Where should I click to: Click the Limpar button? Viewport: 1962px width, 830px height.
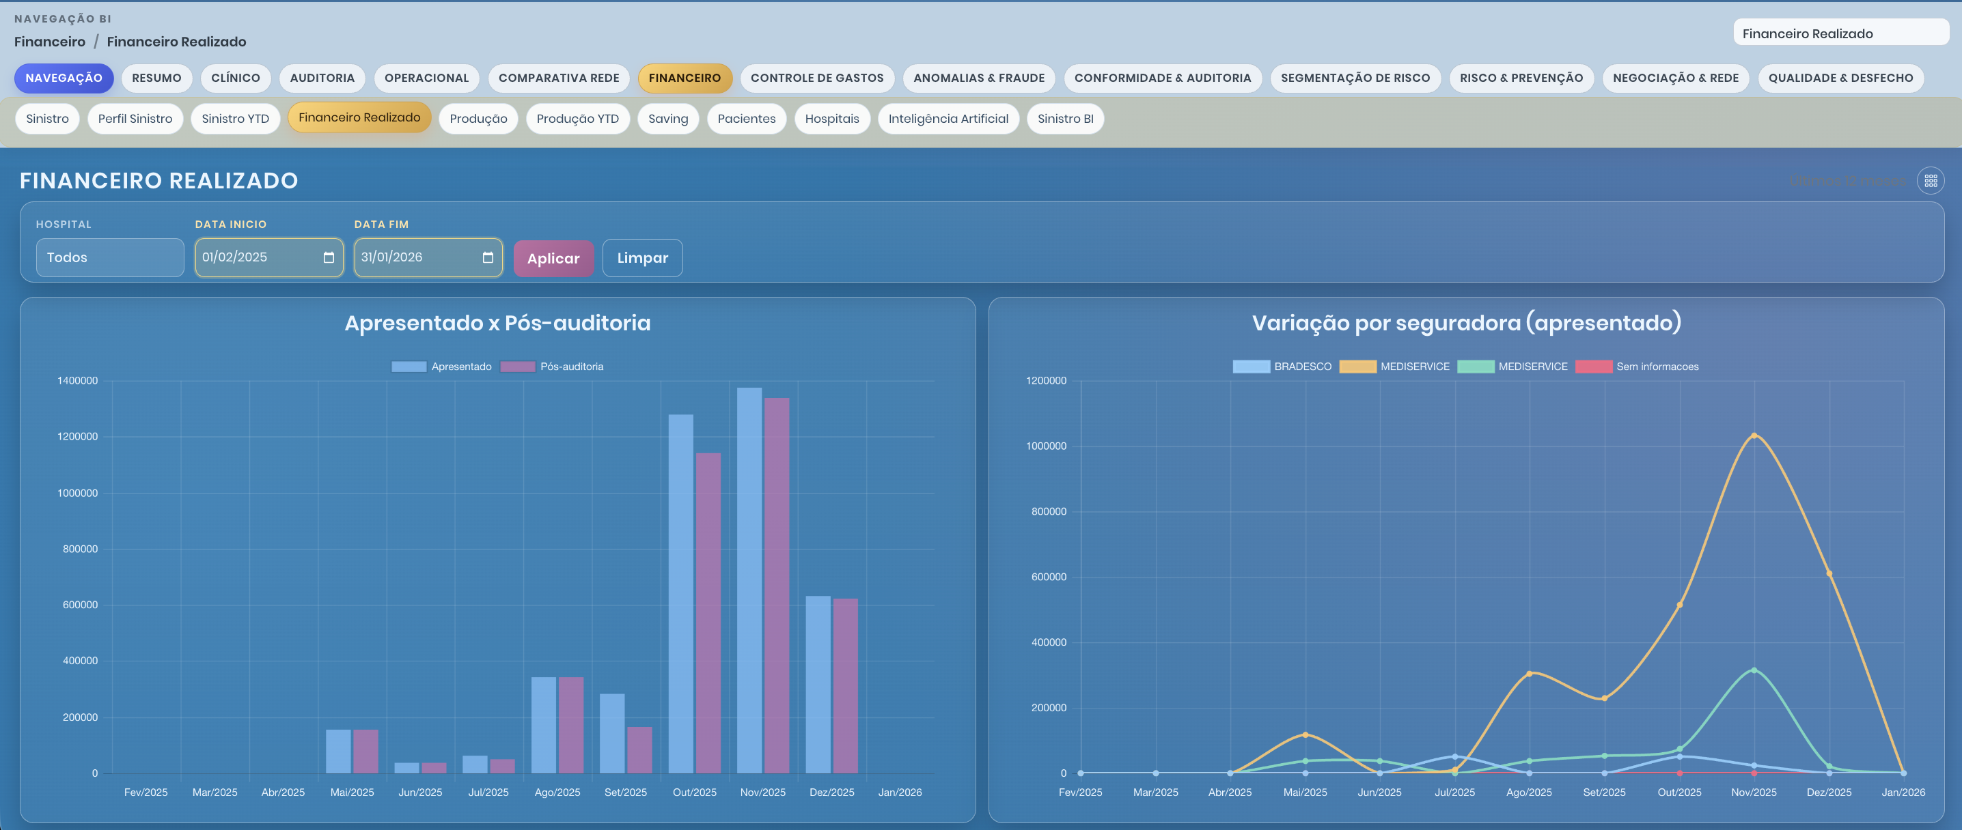(x=642, y=258)
